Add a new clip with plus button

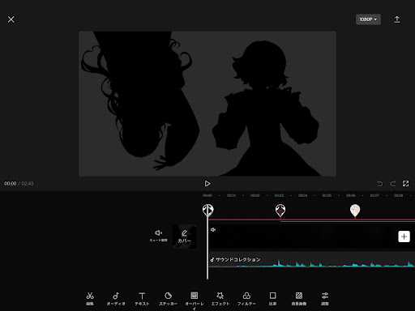click(x=404, y=236)
